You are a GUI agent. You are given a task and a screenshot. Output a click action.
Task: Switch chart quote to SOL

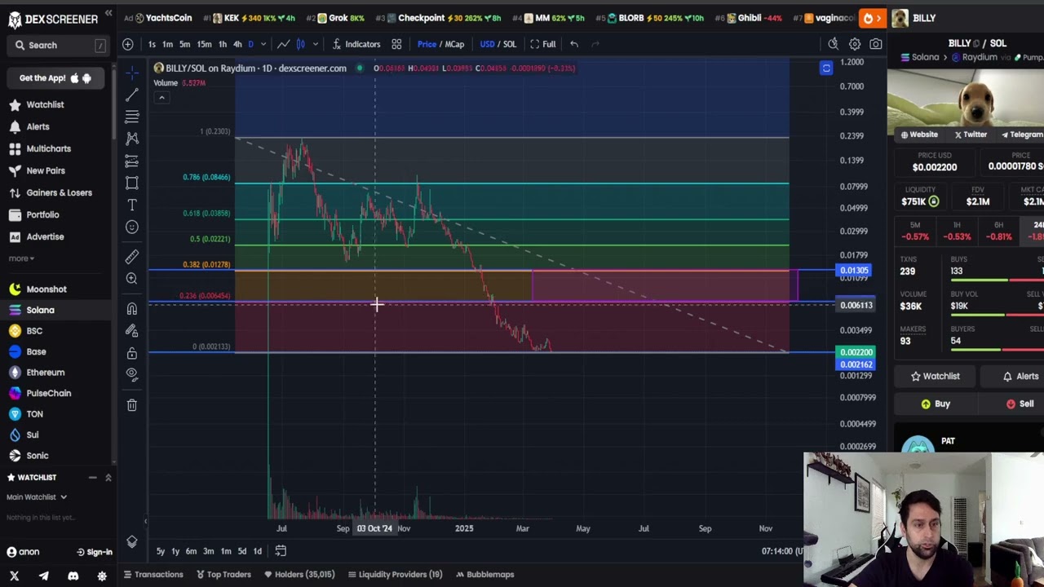click(x=510, y=44)
